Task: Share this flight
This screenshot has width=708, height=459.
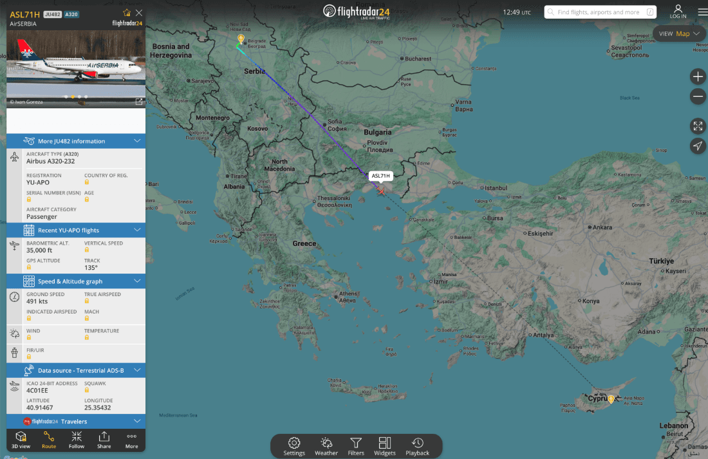Action: pos(104,440)
